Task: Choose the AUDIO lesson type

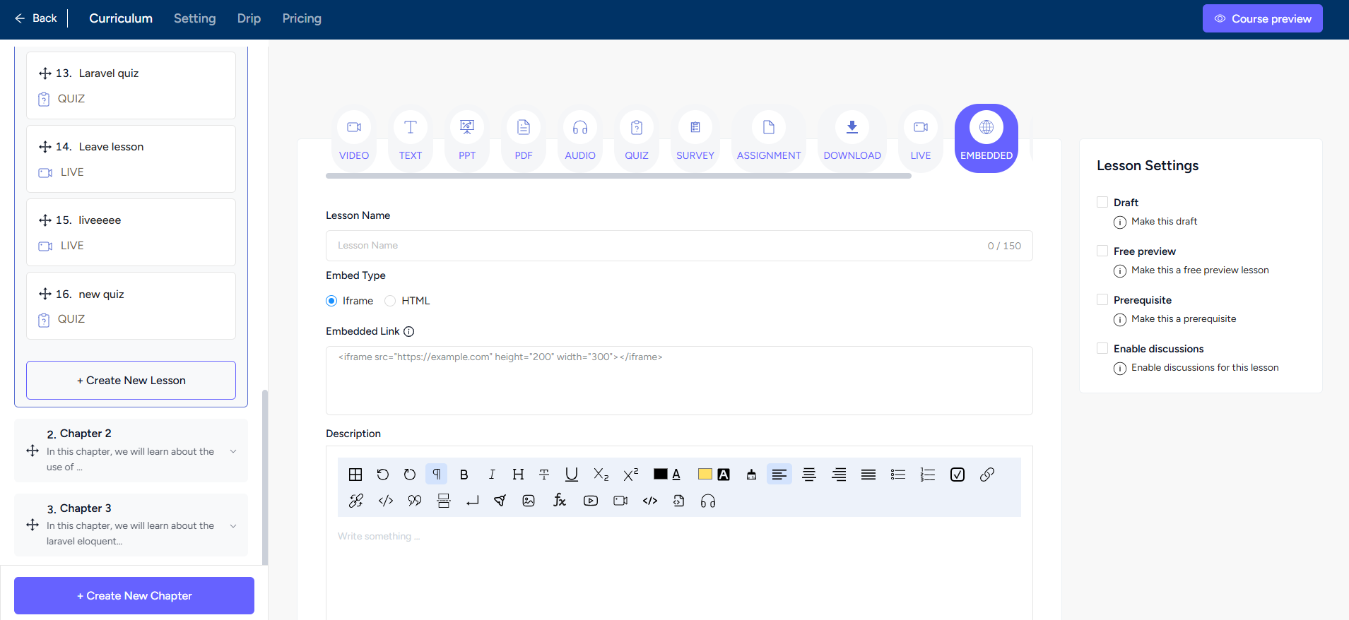Action: tap(580, 138)
